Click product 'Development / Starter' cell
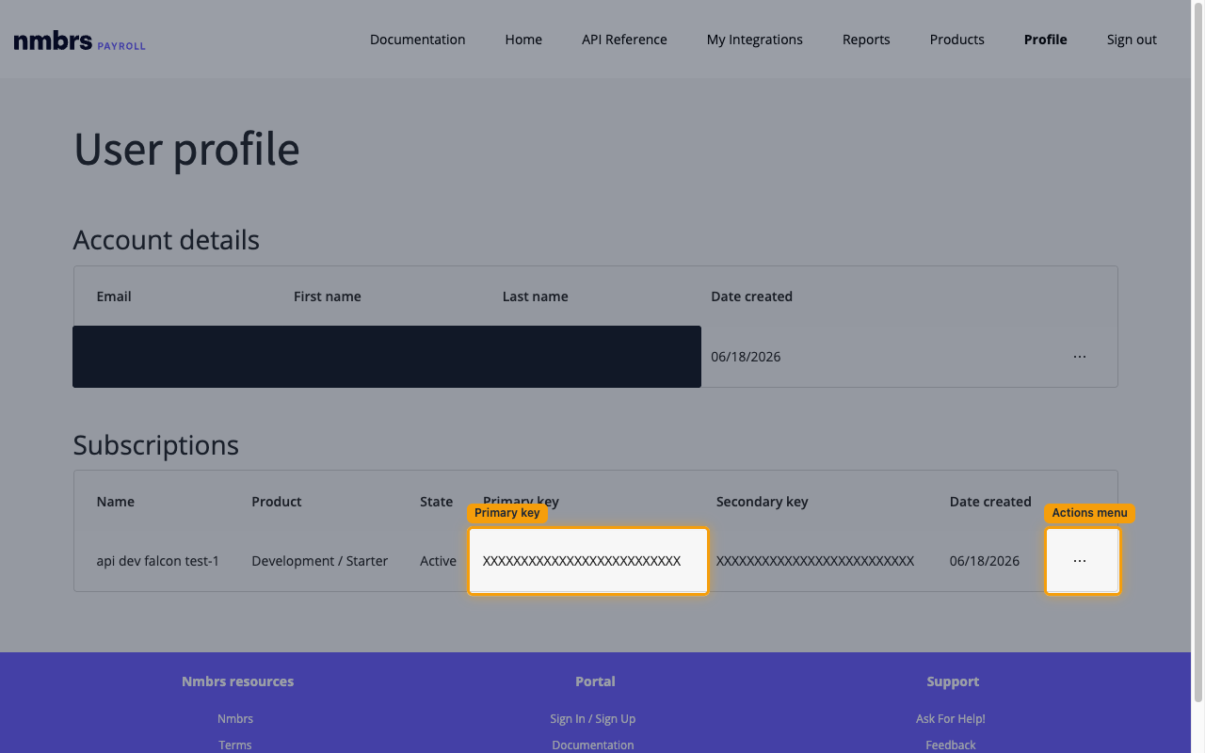 [320, 561]
